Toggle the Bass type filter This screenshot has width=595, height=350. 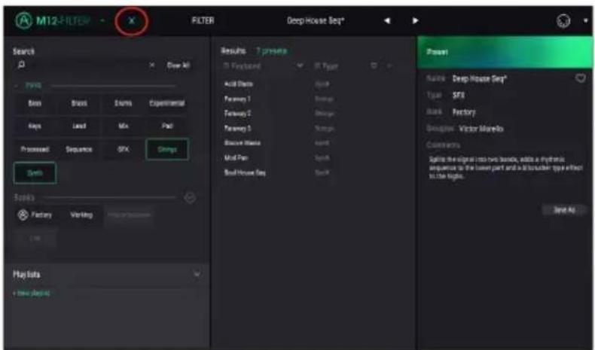coord(35,103)
